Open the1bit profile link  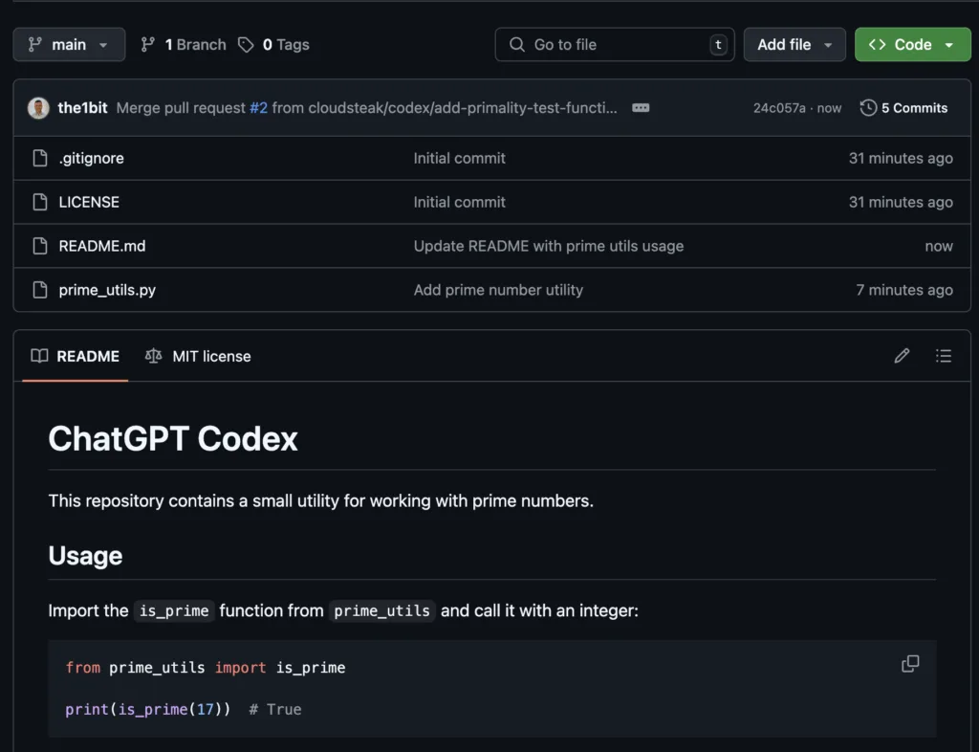point(82,108)
